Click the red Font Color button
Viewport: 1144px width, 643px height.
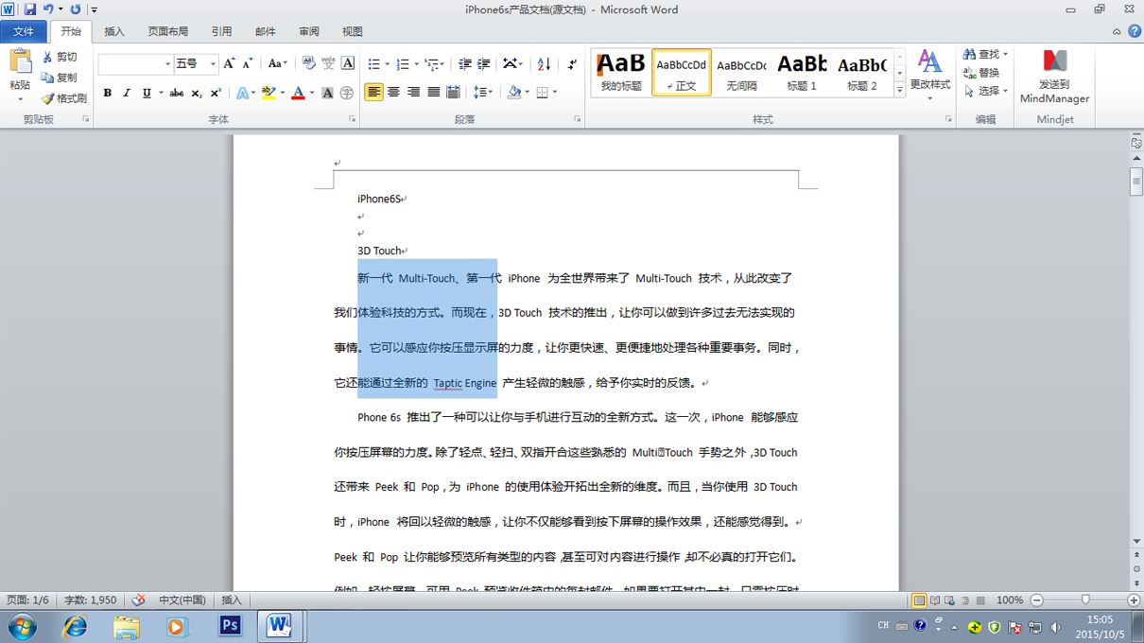click(x=298, y=93)
